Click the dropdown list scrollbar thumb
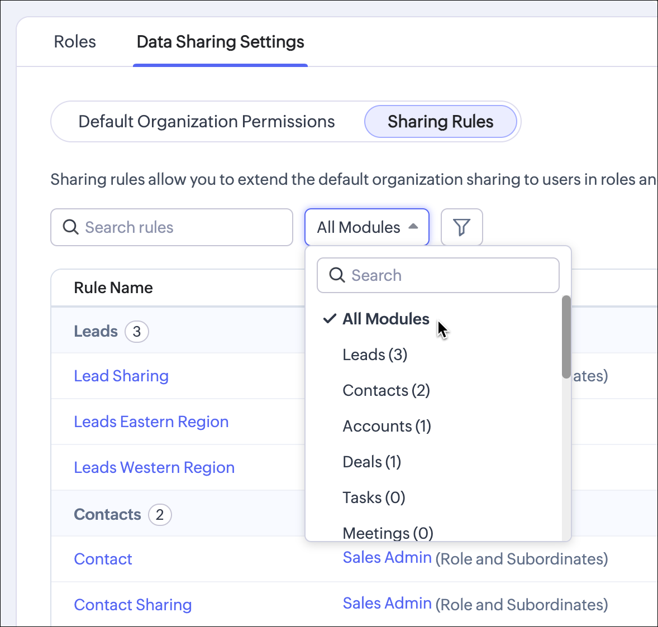Screen dimensions: 658x627 point(566,337)
